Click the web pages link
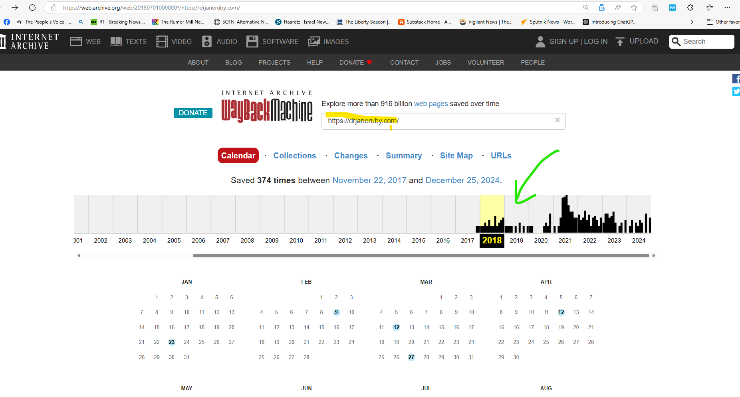This screenshot has height=397, width=740. click(431, 104)
